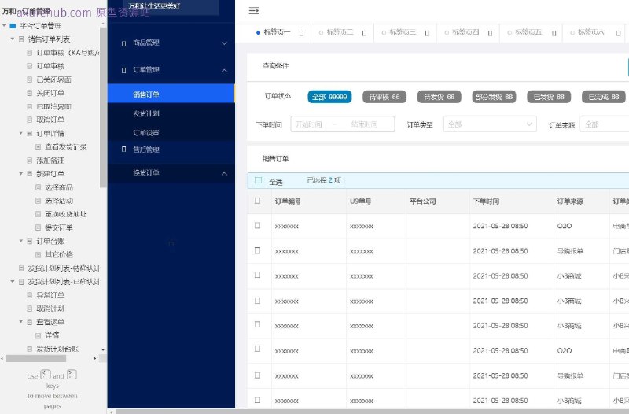Image resolution: width=629 pixels, height=414 pixels.
Task: Click the page icon beside 查看发货记录
Action: click(38, 147)
